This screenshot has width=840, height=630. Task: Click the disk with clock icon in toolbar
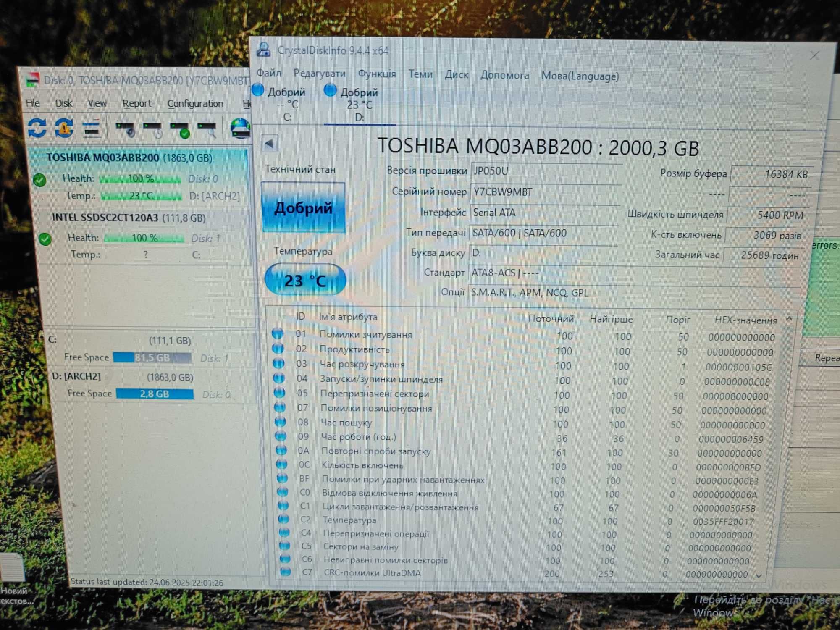[152, 129]
